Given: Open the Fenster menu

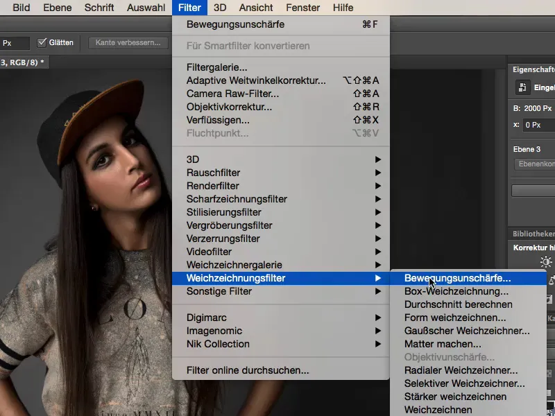Looking at the screenshot, I should pyautogui.click(x=303, y=8).
